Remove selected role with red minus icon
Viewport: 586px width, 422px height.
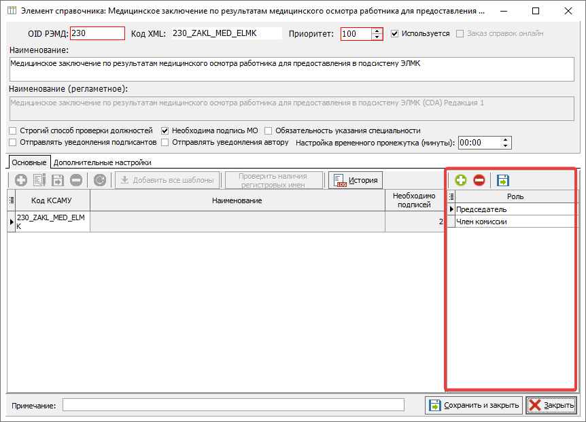[479, 180]
